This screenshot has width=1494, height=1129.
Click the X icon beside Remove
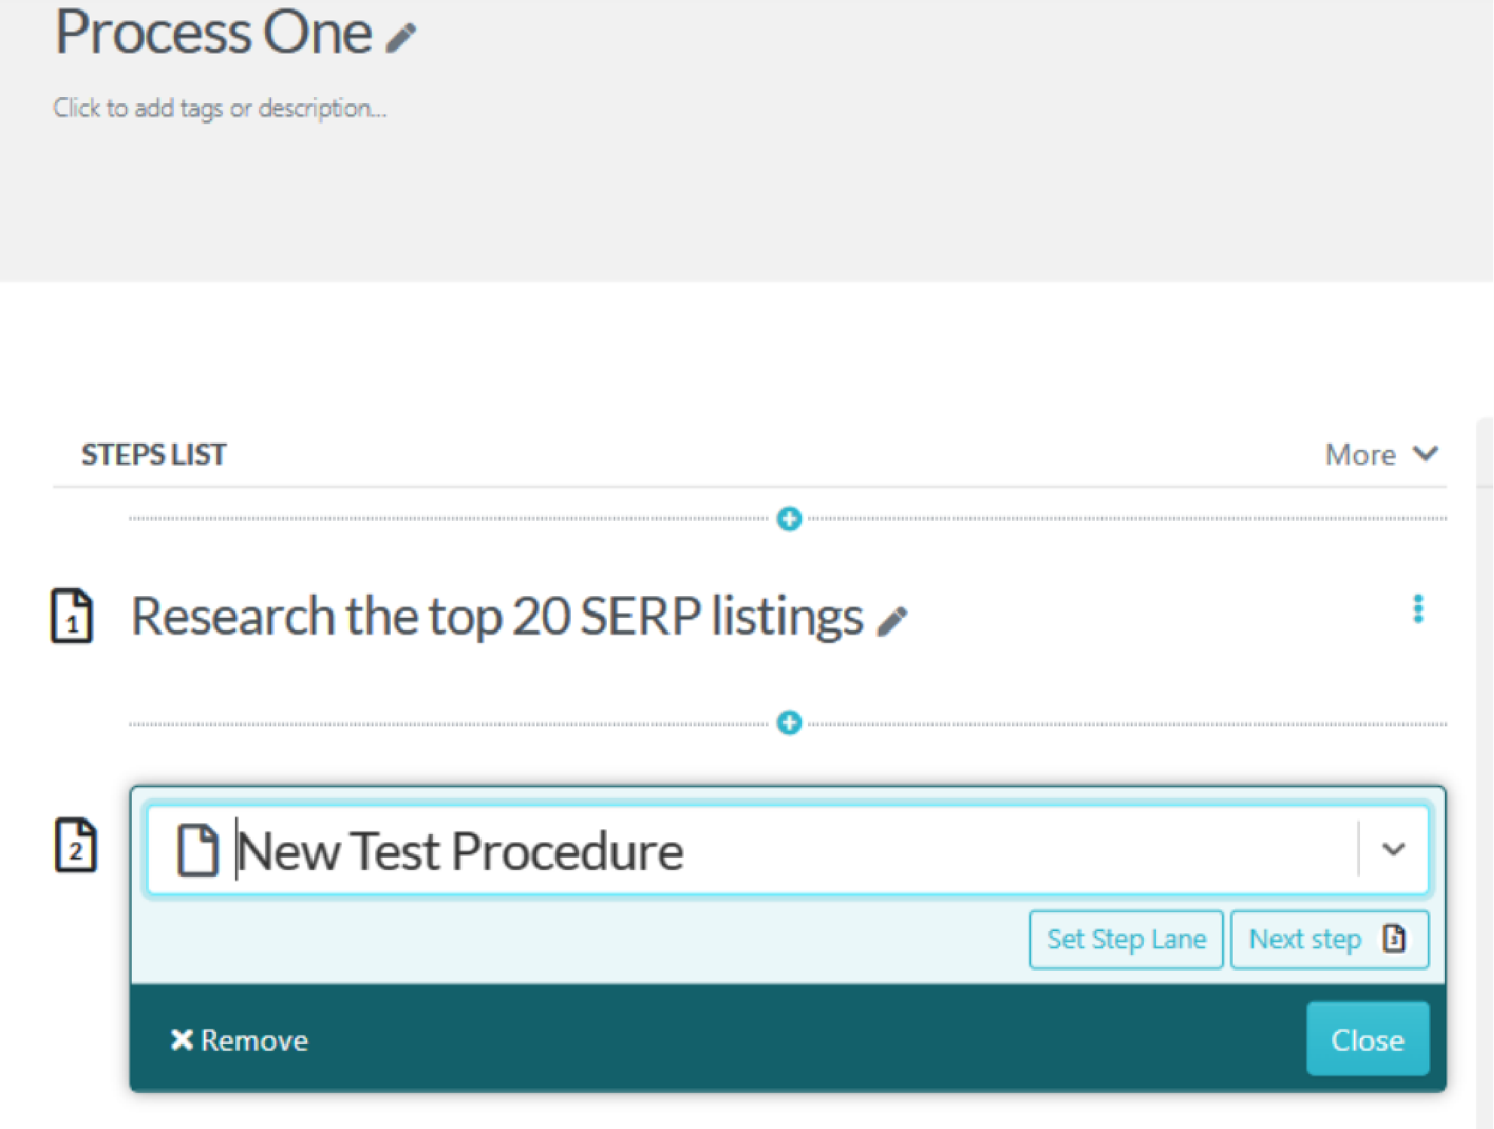[181, 1040]
